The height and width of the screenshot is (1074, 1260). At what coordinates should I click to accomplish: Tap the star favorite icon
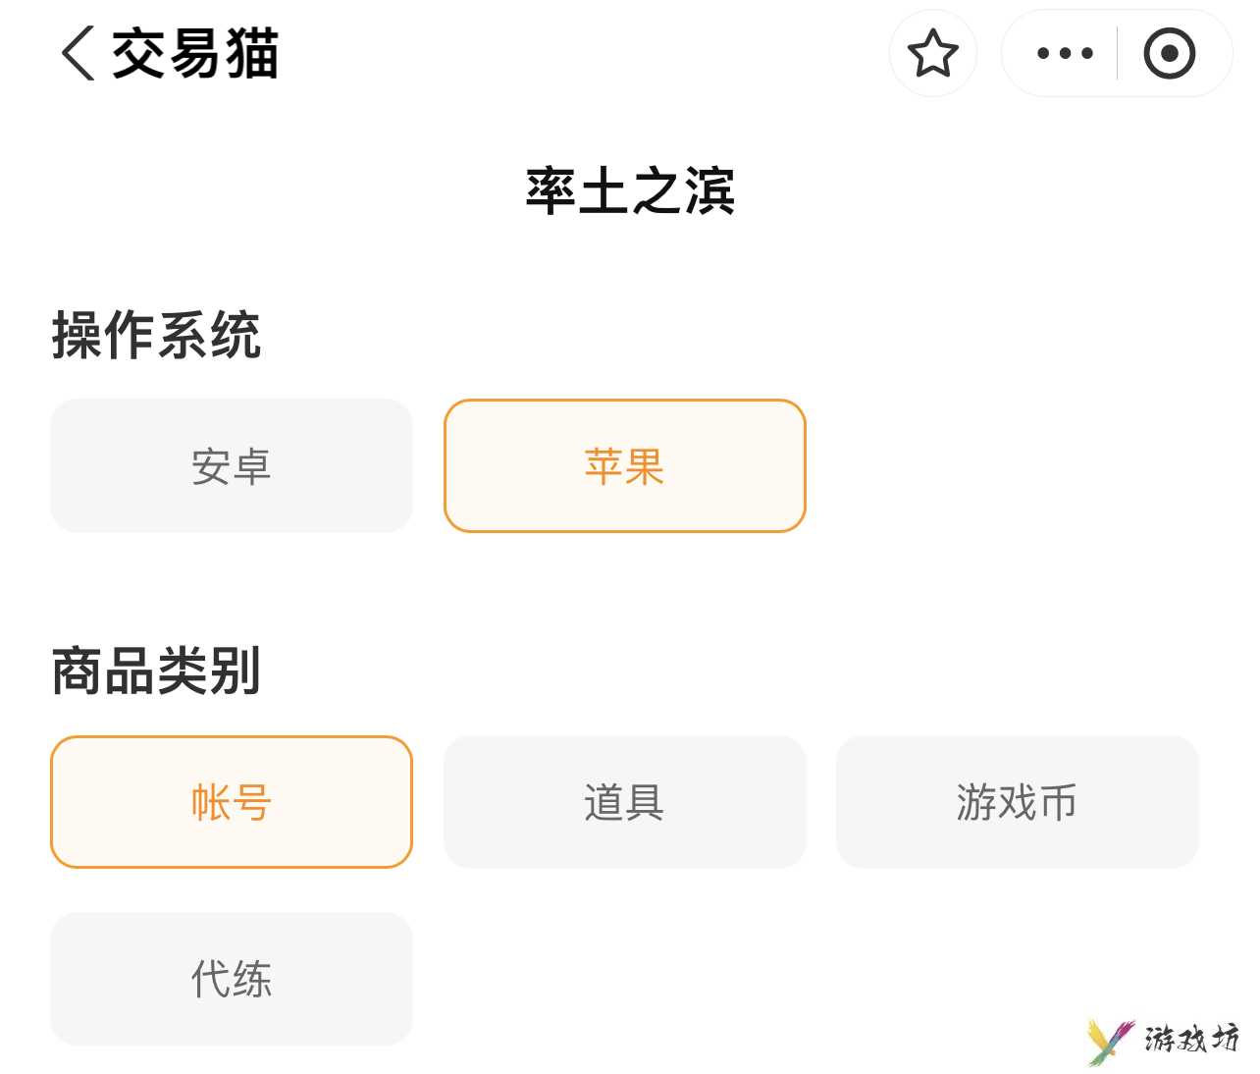pos(932,53)
